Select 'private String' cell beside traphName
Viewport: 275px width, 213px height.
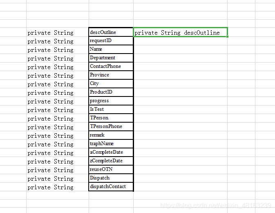[58, 144]
